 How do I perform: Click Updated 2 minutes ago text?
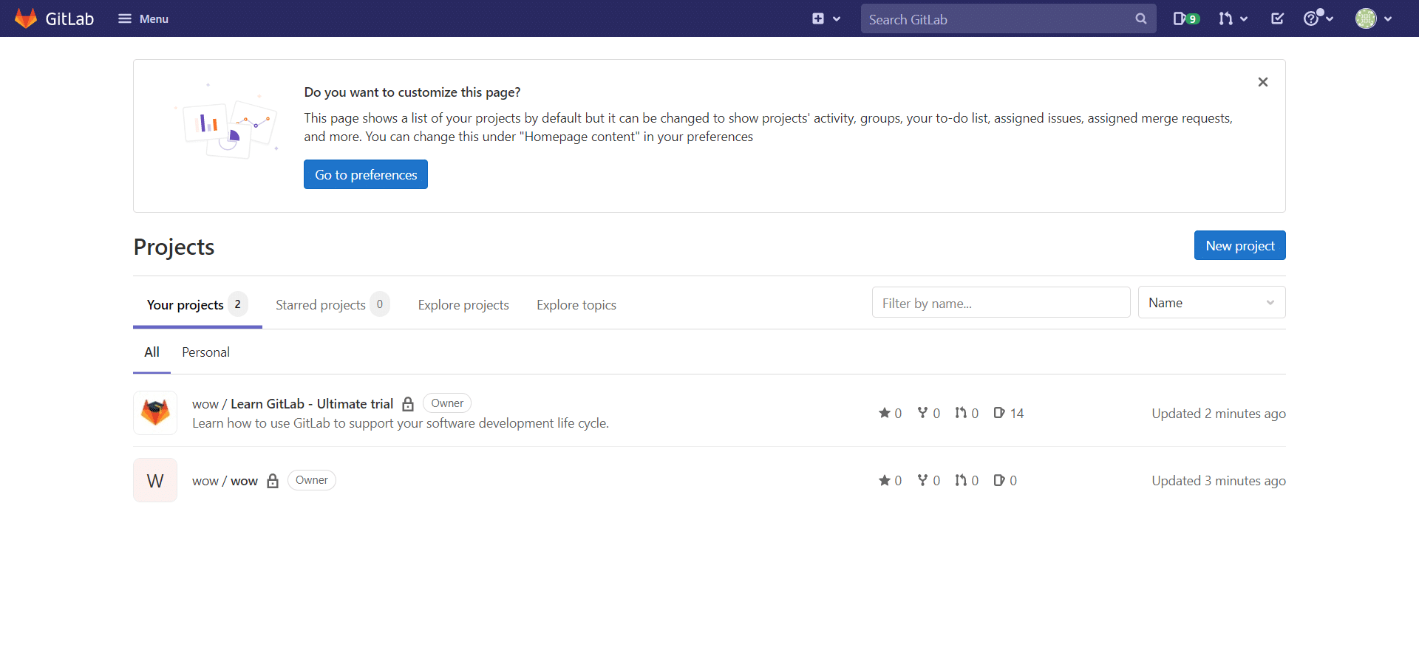tap(1219, 414)
